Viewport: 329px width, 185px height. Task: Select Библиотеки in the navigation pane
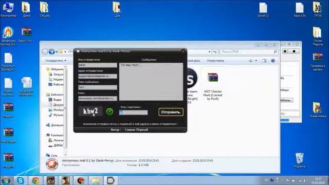click(55, 95)
